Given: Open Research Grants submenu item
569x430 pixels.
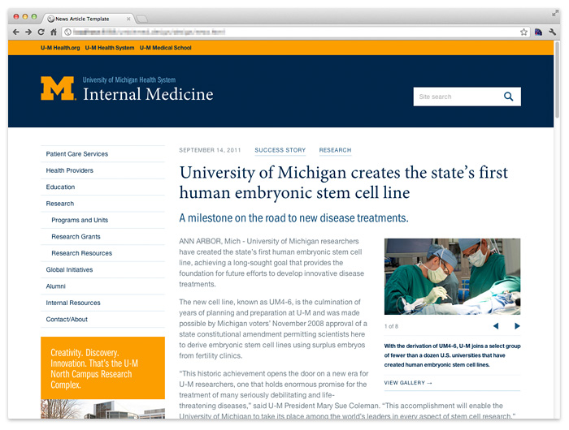Looking at the screenshot, I should coord(102,237).
